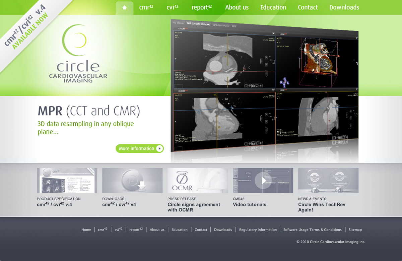Select the 4D Viewer tab in the viewer screenshot
The height and width of the screenshot is (261, 402).
pyautogui.click(x=178, y=23)
